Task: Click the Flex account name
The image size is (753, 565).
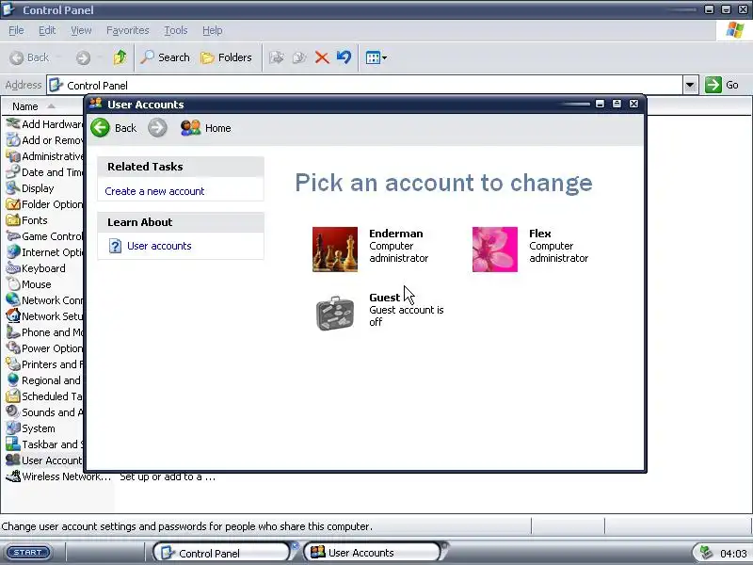Action: (539, 234)
